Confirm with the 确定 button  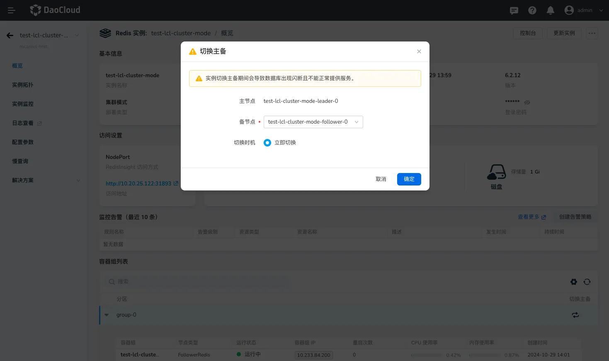(x=409, y=179)
